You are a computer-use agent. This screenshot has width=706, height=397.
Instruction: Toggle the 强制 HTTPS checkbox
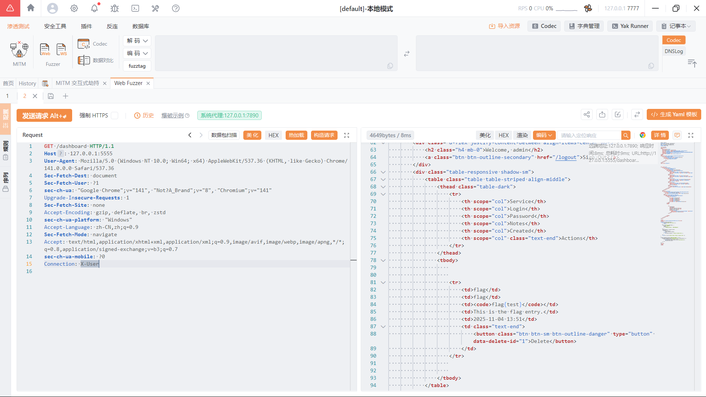pos(115,116)
